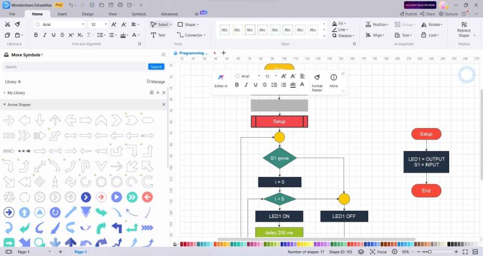The image size is (483, 256).
Task: Click the presentation play icon in status bar
Action: [x=395, y=252]
